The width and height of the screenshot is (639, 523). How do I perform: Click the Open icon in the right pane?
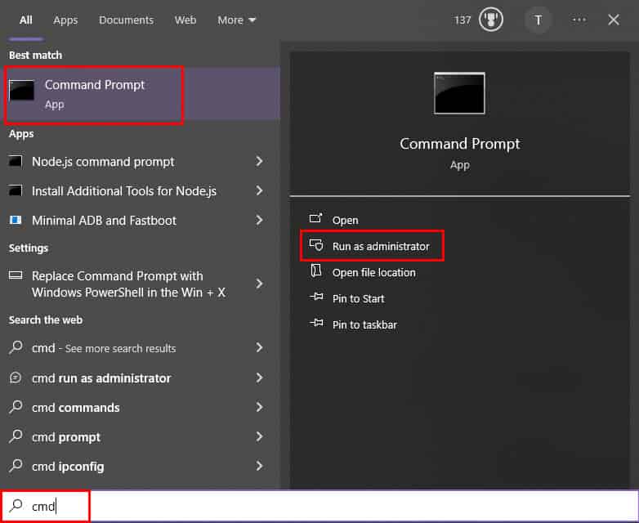click(x=316, y=218)
